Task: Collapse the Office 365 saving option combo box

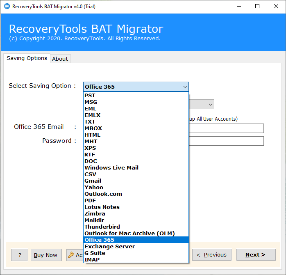Action: 136,87
